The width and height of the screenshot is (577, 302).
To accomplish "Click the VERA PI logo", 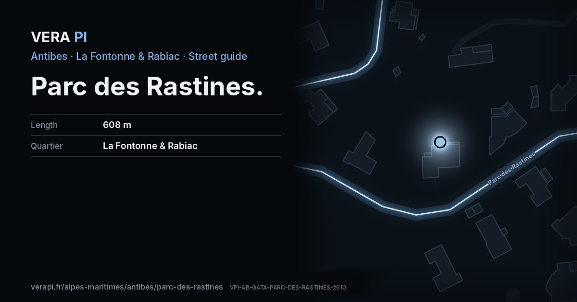I will (x=59, y=37).
